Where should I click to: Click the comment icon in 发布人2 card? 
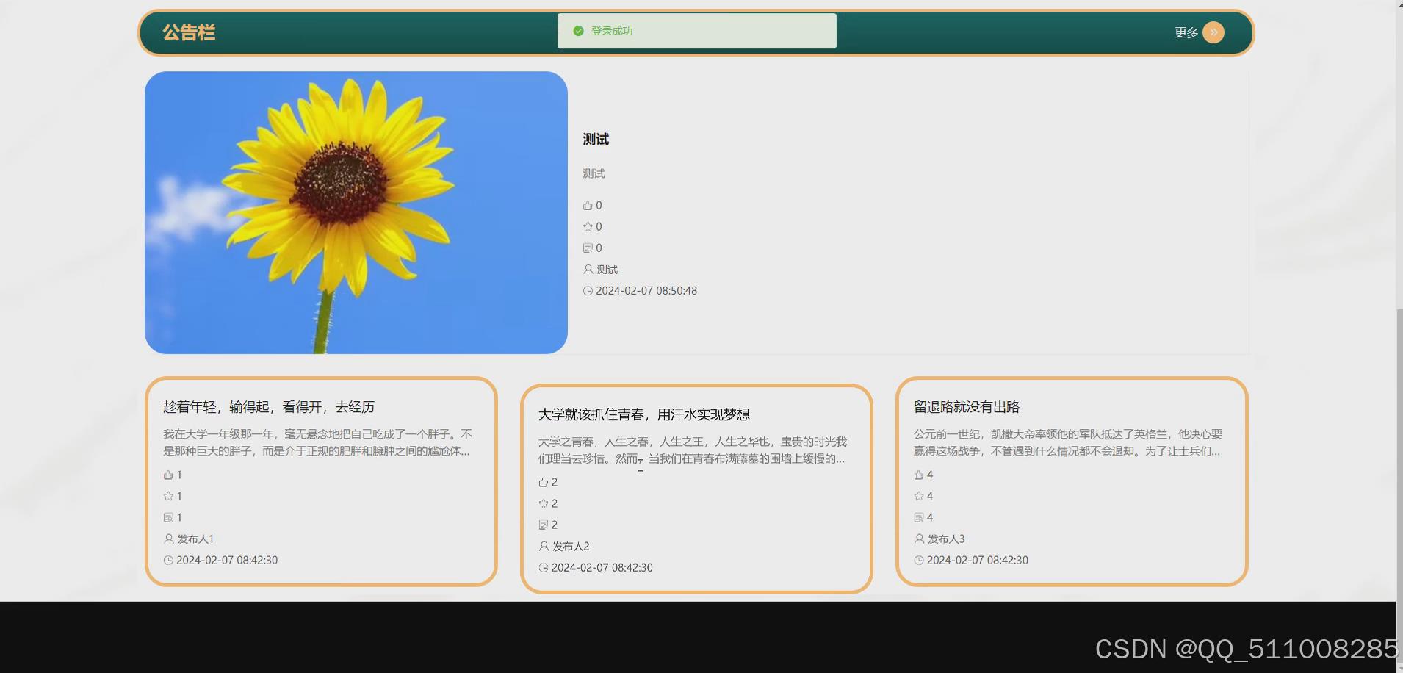coord(544,525)
